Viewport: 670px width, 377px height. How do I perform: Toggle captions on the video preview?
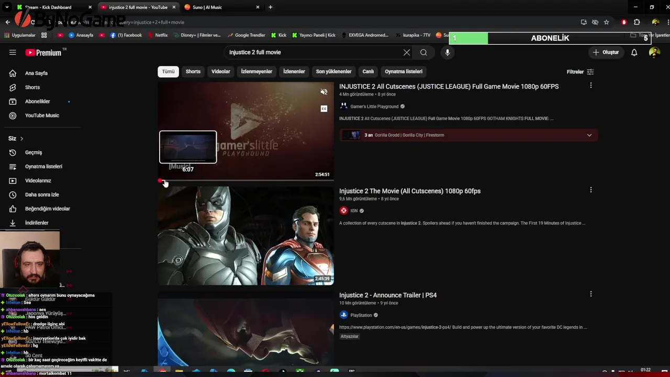coord(324,109)
